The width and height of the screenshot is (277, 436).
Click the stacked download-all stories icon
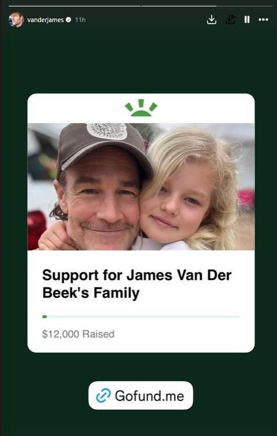231,20
